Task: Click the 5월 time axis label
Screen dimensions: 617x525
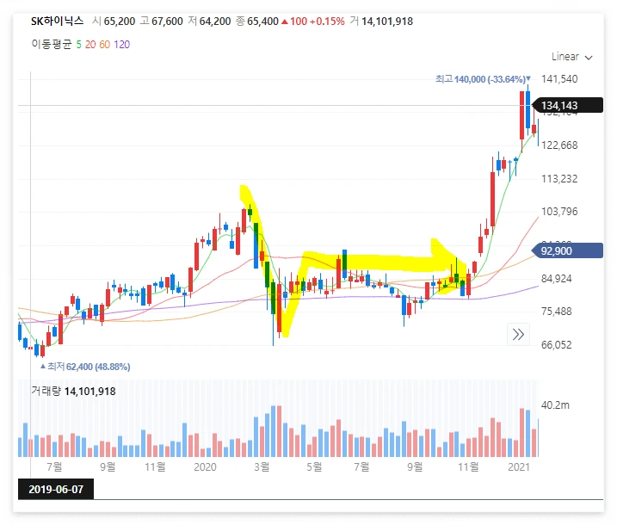Action: (x=314, y=467)
